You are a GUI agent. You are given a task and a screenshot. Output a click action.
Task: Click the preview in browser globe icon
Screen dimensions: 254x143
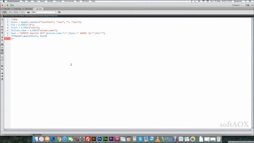click(x=29, y=12)
